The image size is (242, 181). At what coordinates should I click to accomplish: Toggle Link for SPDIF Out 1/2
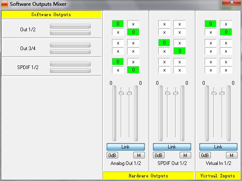[x=172, y=147]
